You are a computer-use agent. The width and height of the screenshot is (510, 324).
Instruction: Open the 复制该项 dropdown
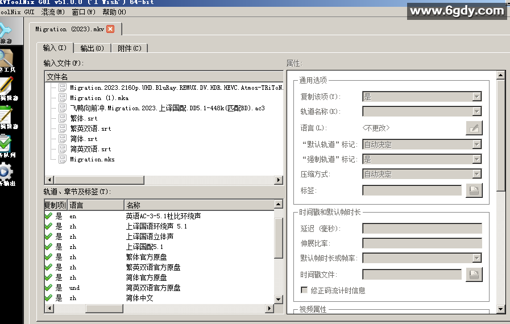(x=422, y=97)
